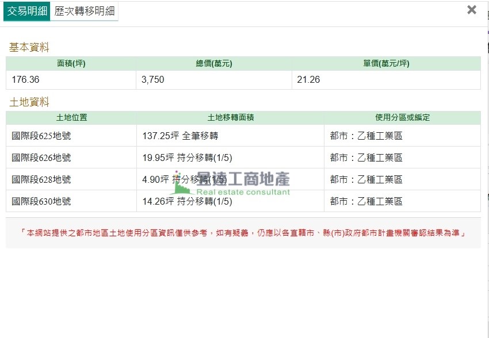The width and height of the screenshot is (489, 338).
Task: Close the transaction detail dialog
Action: click(x=472, y=10)
